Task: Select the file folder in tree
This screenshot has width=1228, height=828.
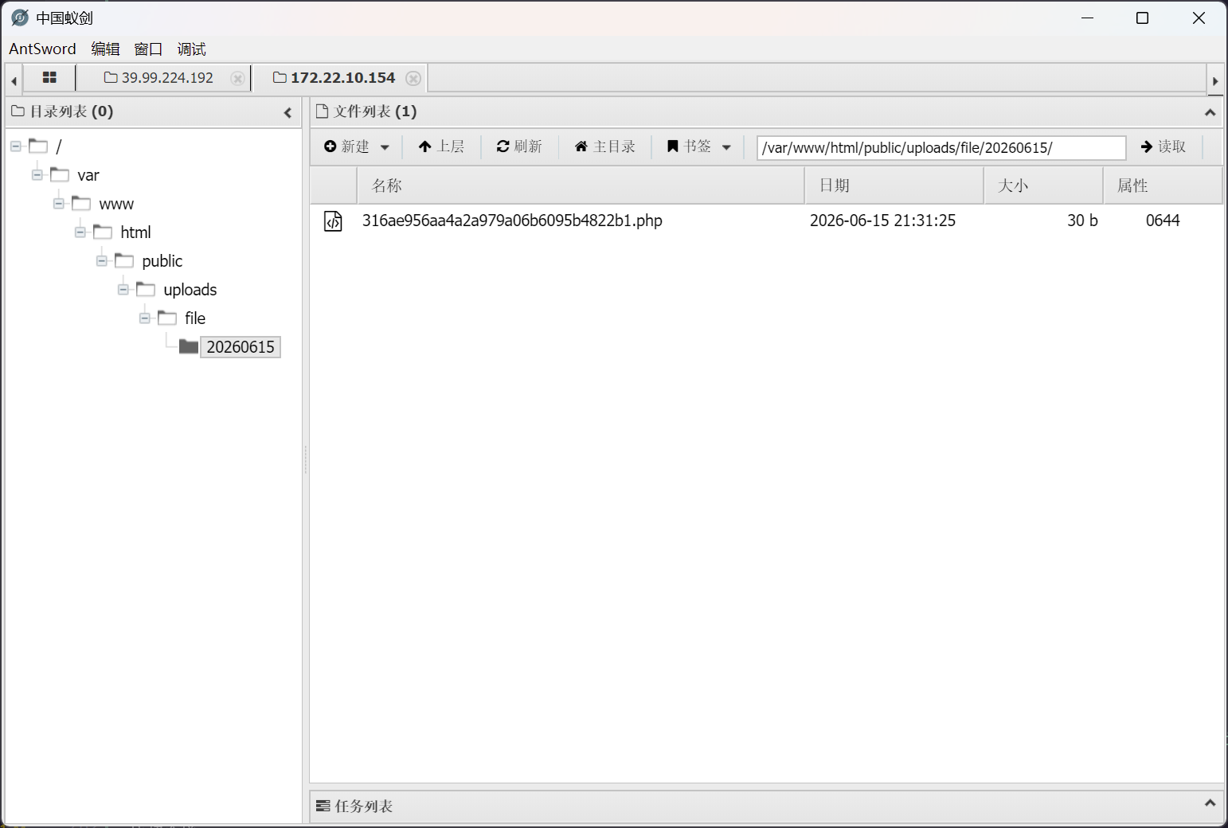Action: [x=195, y=318]
